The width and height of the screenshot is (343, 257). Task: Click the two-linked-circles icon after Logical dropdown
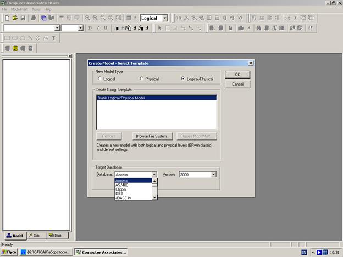click(x=179, y=18)
